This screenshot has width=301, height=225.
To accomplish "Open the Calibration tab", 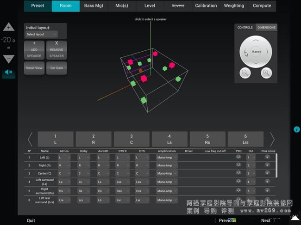I will [x=206, y=6].
